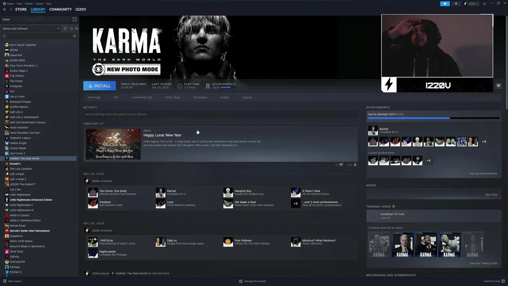The width and height of the screenshot is (508, 286).
Task: Open the advanced filter options icon
Action: point(74,36)
